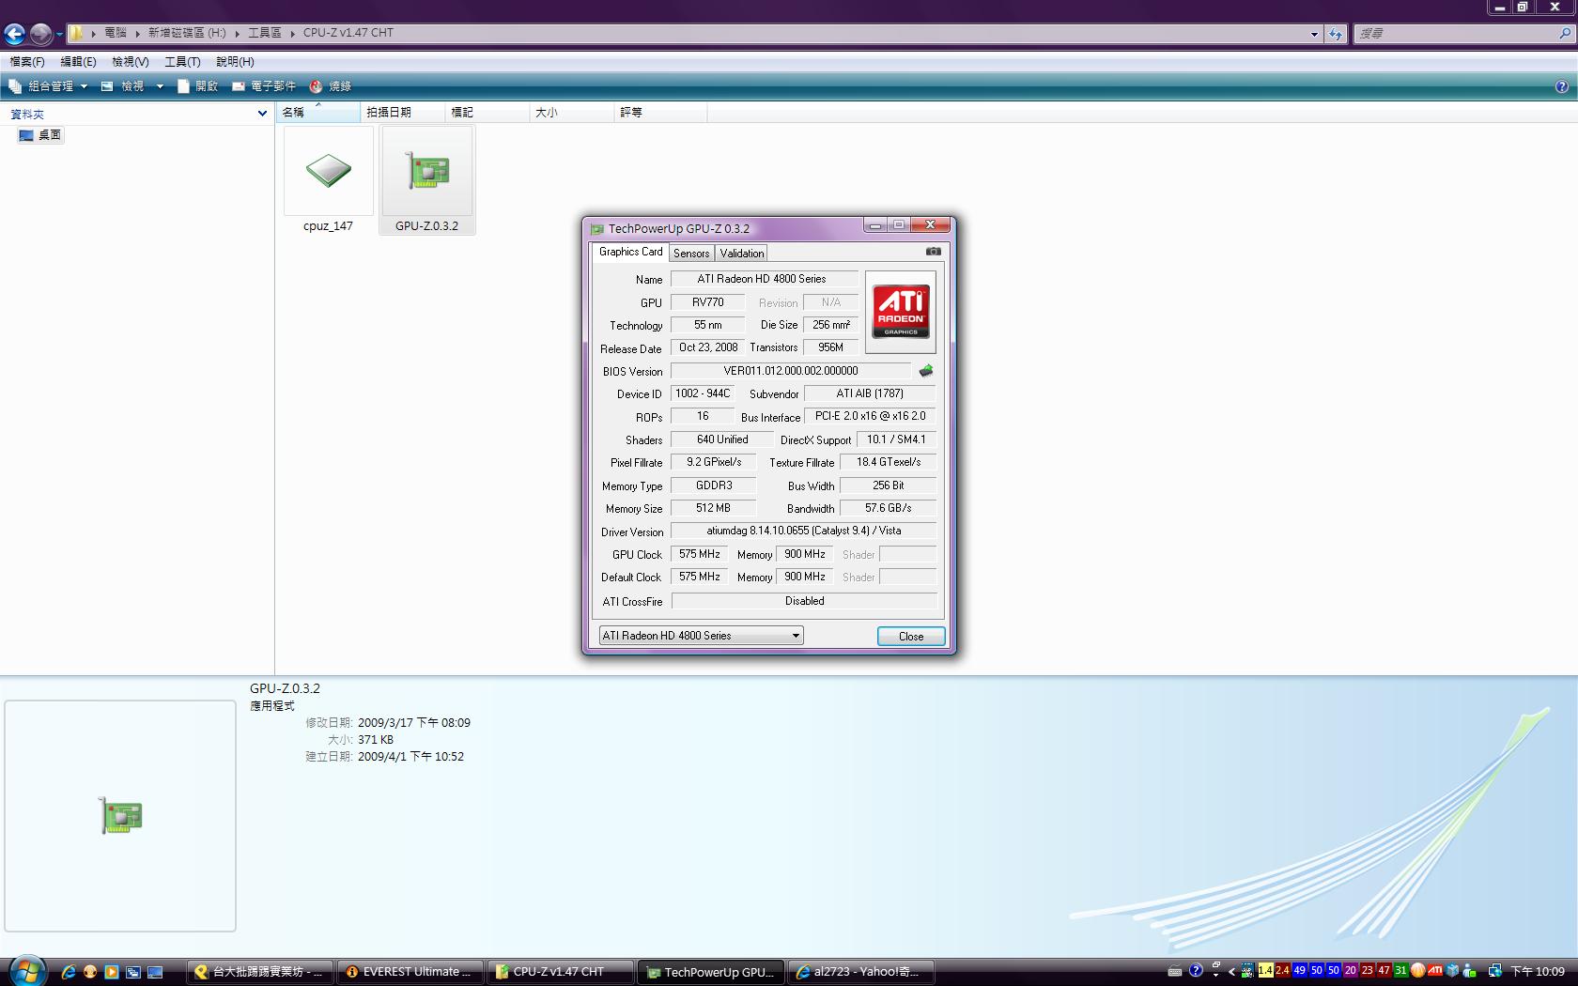Take a screenshot with GPU-Z camera icon
Image resolution: width=1578 pixels, height=986 pixels.
tap(933, 252)
